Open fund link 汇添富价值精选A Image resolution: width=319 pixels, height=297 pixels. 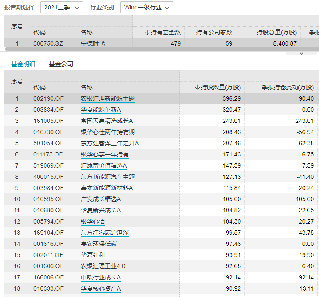[104, 165]
